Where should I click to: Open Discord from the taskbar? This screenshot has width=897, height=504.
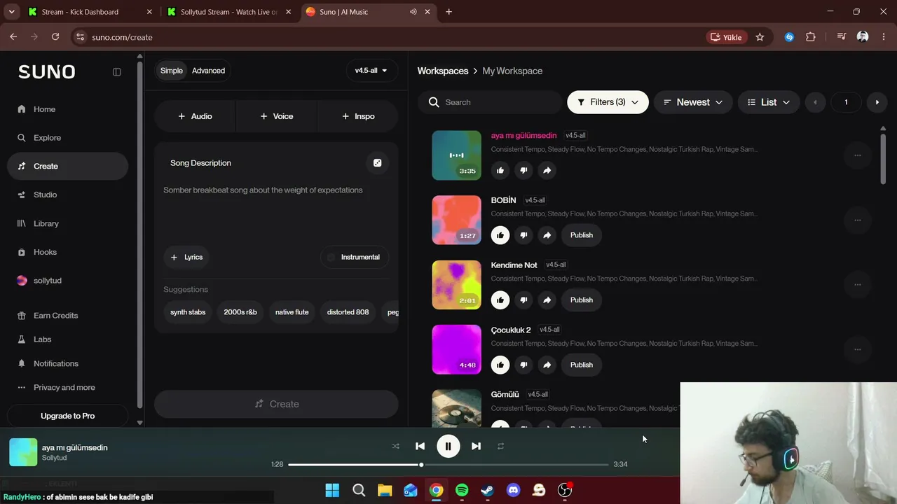[x=513, y=490]
